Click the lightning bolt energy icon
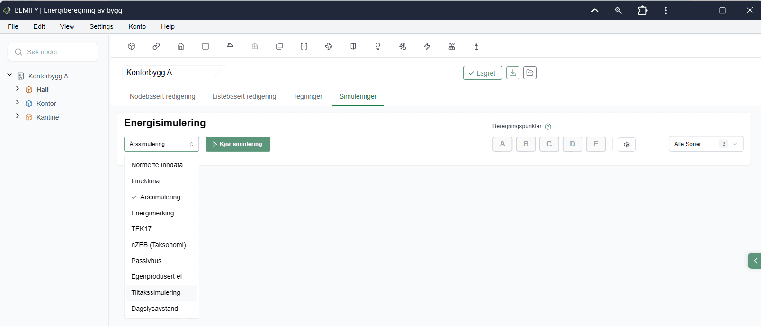761x326 pixels. click(x=427, y=46)
